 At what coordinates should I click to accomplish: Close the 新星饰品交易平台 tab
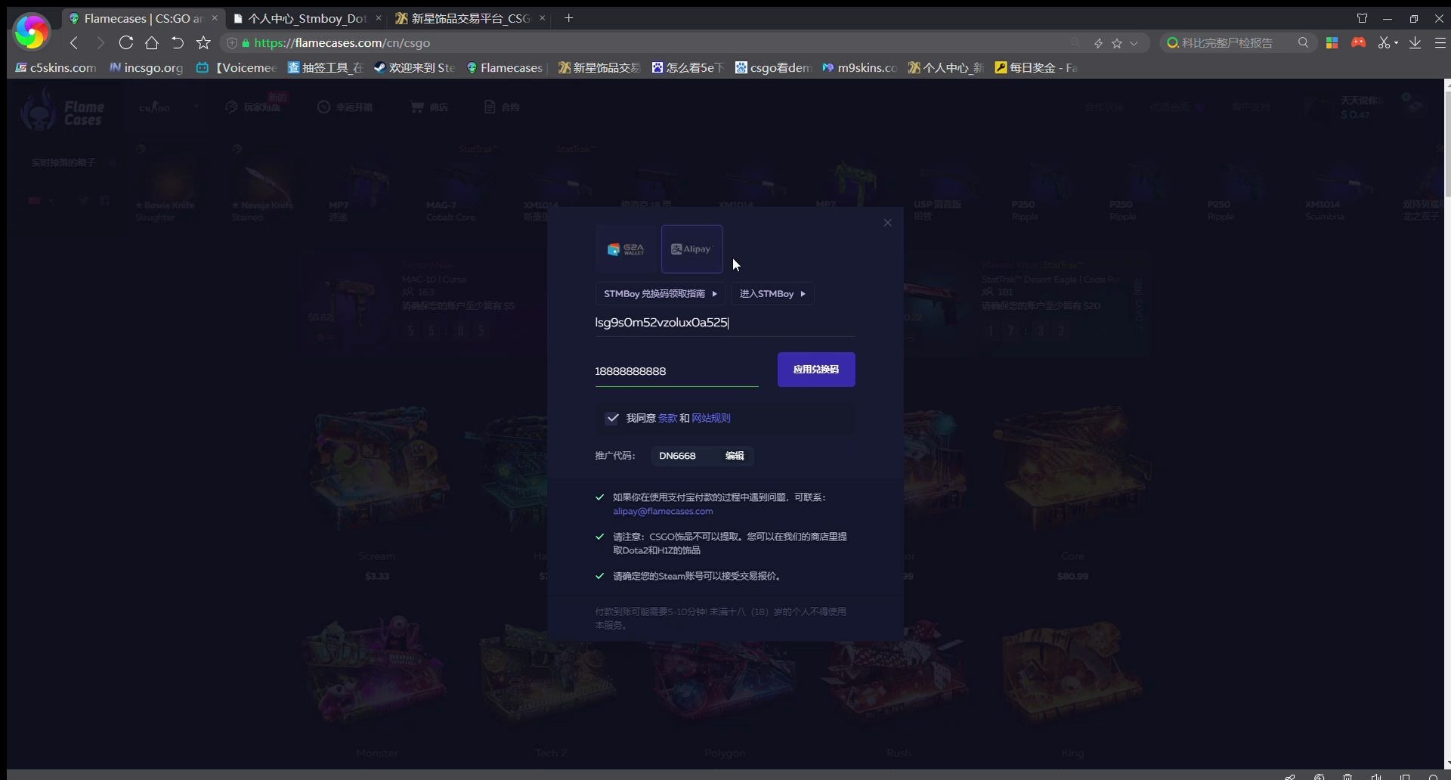click(543, 18)
